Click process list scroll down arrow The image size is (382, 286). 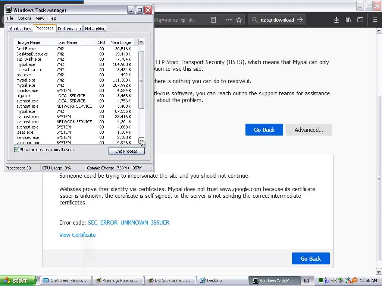coord(141,140)
